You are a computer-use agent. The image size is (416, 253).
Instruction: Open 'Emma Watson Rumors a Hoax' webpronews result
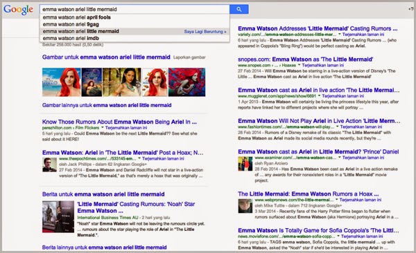click(x=309, y=194)
